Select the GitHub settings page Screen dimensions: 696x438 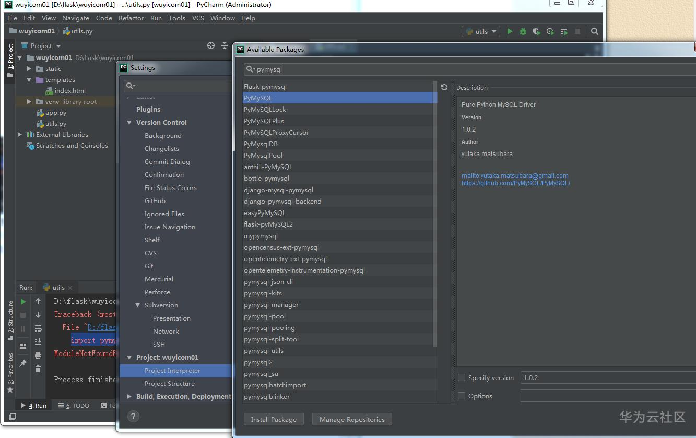(155, 200)
